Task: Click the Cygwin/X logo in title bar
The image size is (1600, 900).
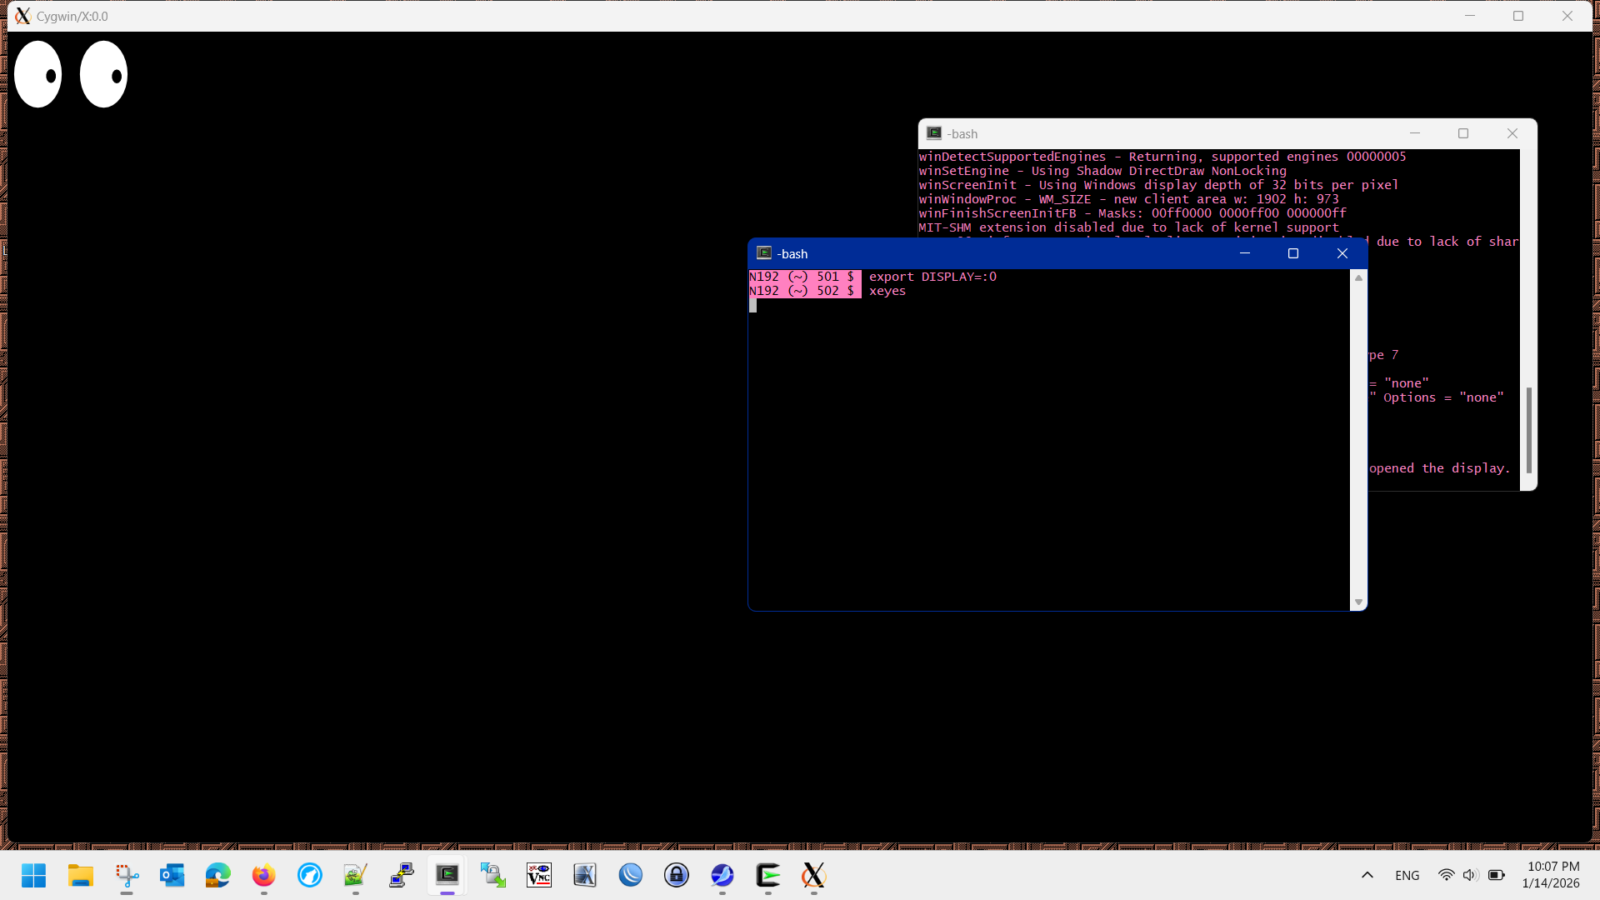Action: [22, 16]
